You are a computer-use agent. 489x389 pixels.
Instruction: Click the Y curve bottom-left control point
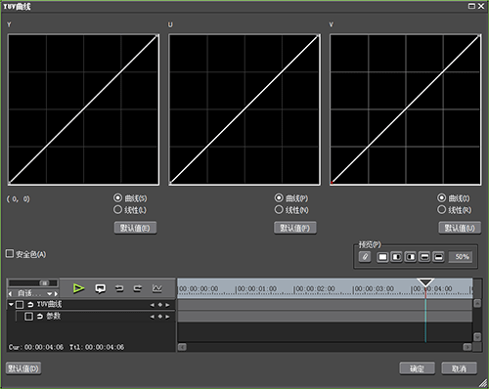(x=10, y=183)
